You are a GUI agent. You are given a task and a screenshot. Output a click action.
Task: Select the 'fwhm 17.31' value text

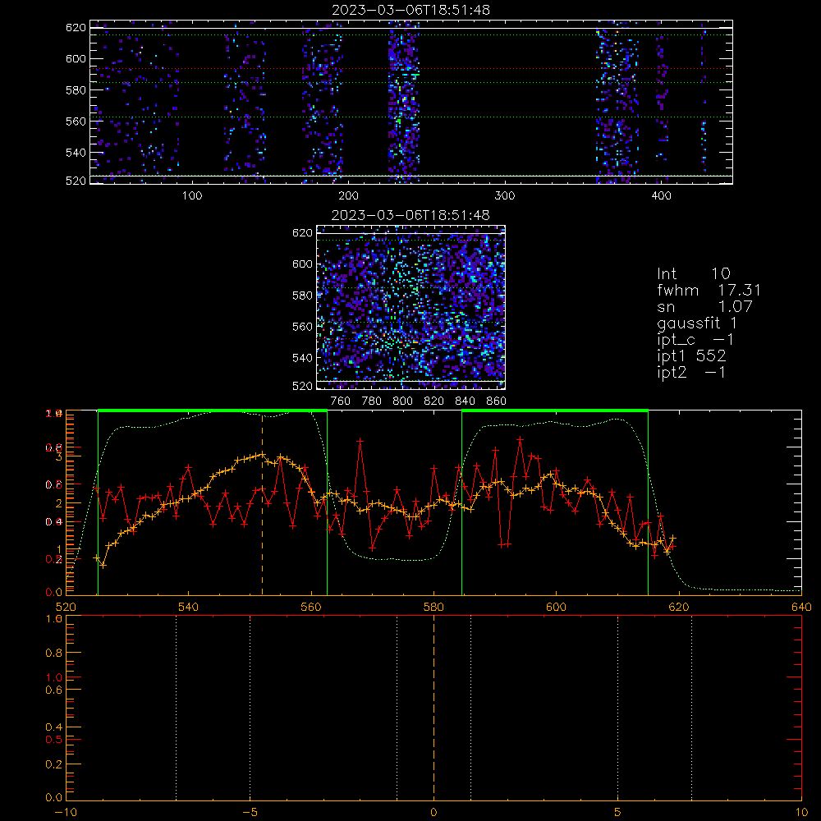pyautogui.click(x=709, y=290)
